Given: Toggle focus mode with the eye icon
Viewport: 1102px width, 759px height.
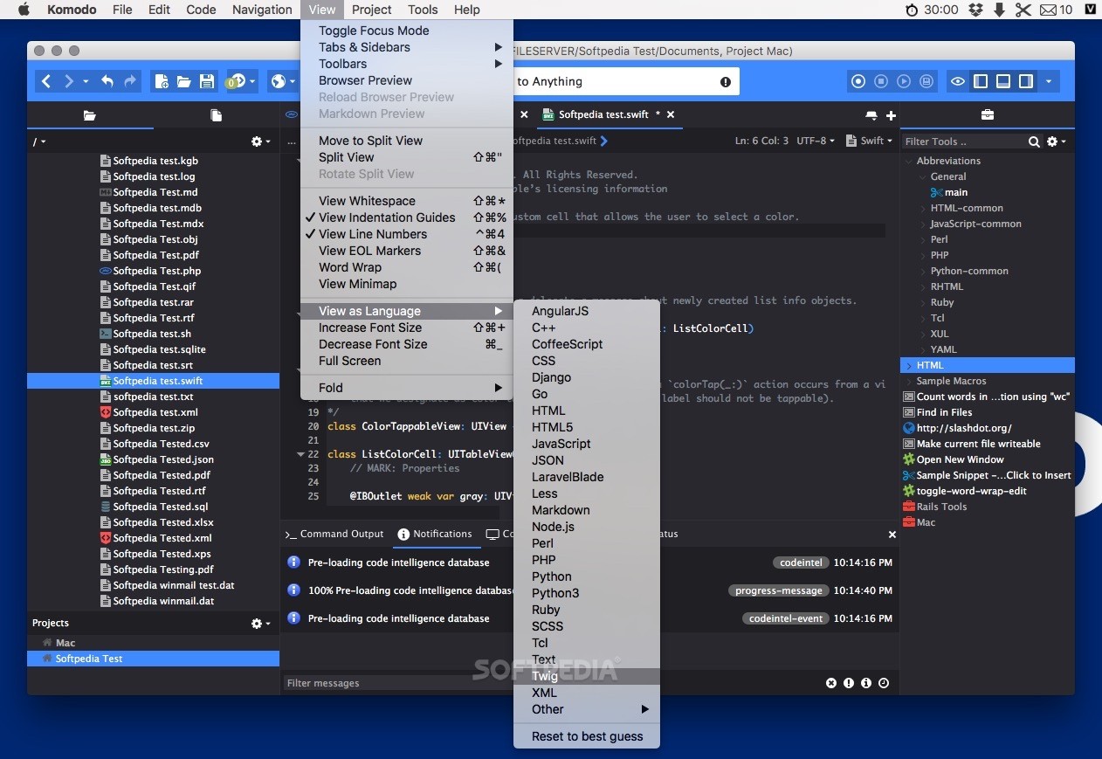Looking at the screenshot, I should [x=958, y=81].
